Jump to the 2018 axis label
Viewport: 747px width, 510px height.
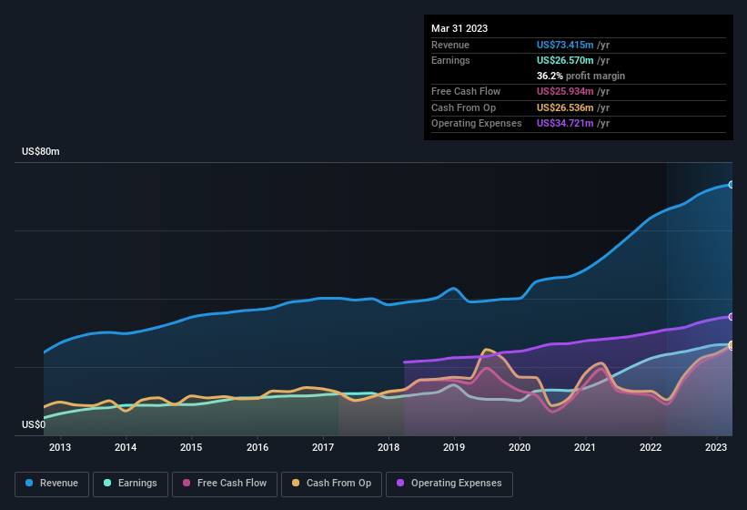[389, 447]
